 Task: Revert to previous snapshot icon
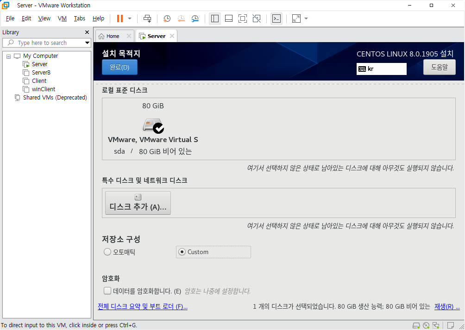pyautogui.click(x=181, y=19)
